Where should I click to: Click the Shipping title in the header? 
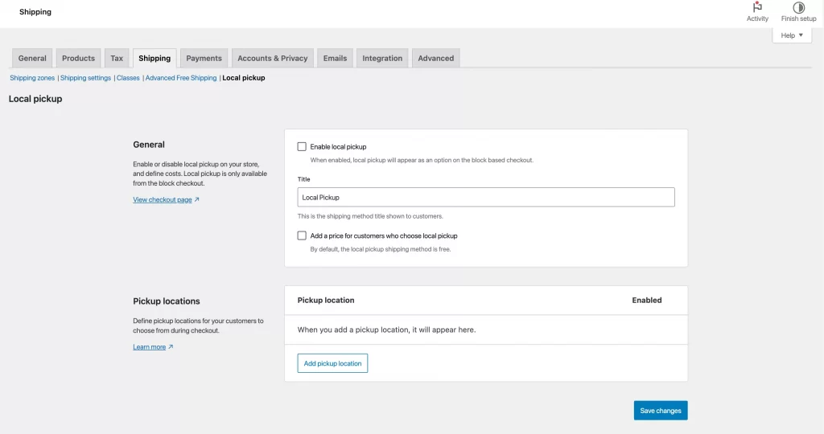35,11
